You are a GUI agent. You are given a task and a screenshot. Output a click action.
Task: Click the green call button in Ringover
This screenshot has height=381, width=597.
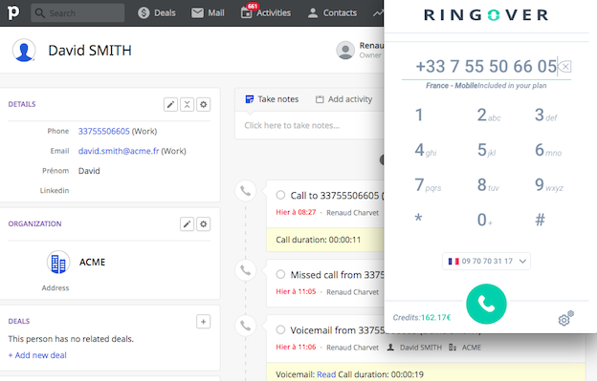486,304
